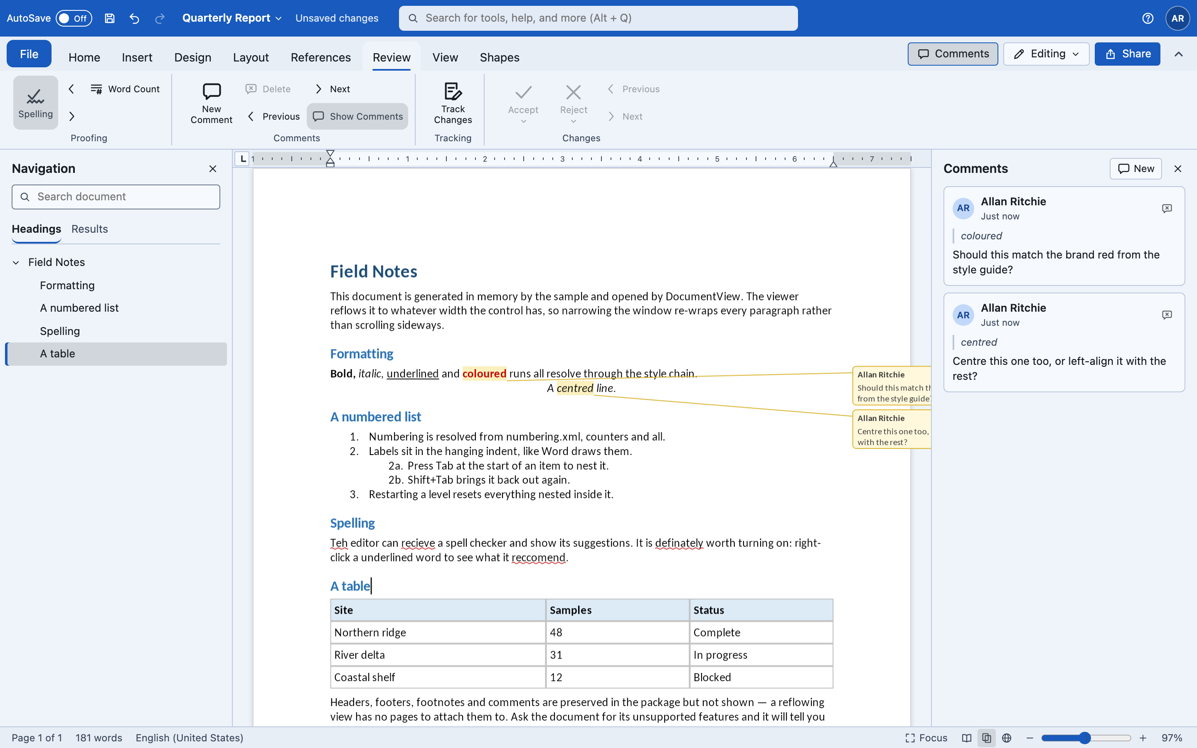The height and width of the screenshot is (748, 1197).
Task: Enable Focus mode
Action: (x=926, y=738)
